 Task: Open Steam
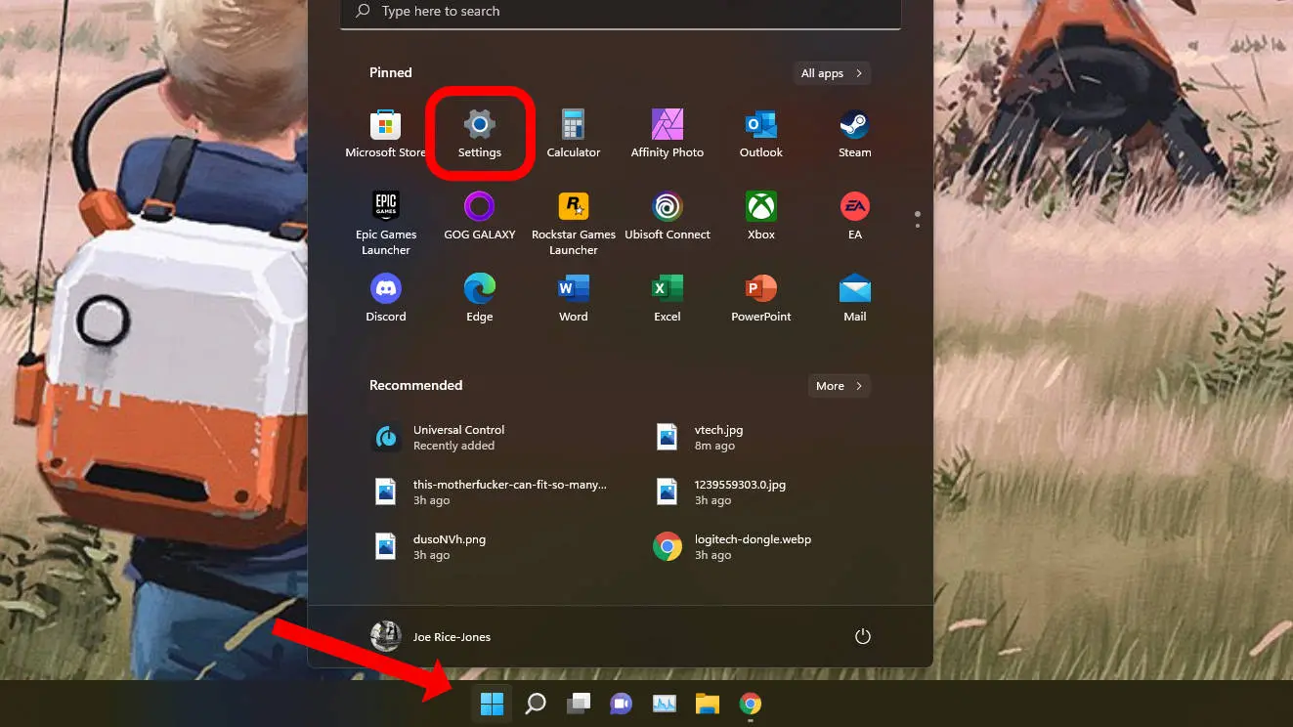854,134
